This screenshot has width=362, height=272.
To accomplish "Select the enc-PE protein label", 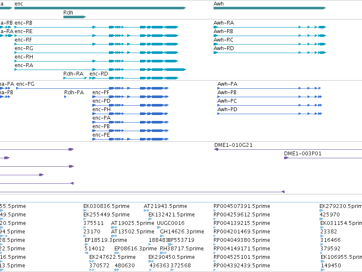I will pyautogui.click(x=101, y=135).
